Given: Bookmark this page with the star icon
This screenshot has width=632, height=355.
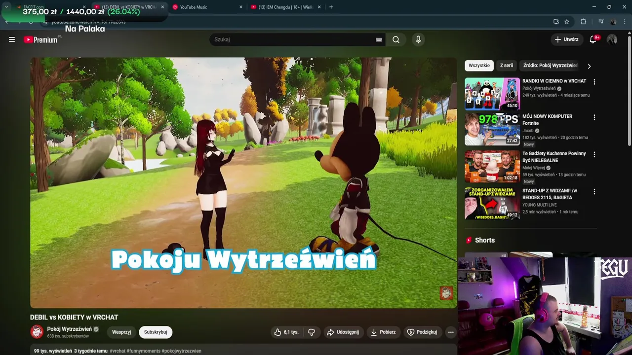Looking at the screenshot, I should click(x=567, y=22).
